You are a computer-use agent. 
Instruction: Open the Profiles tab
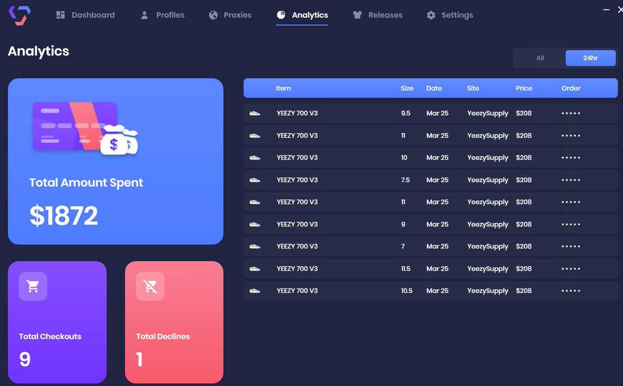tap(162, 15)
